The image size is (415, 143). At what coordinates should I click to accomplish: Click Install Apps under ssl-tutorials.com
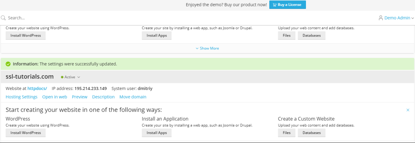[157, 133]
